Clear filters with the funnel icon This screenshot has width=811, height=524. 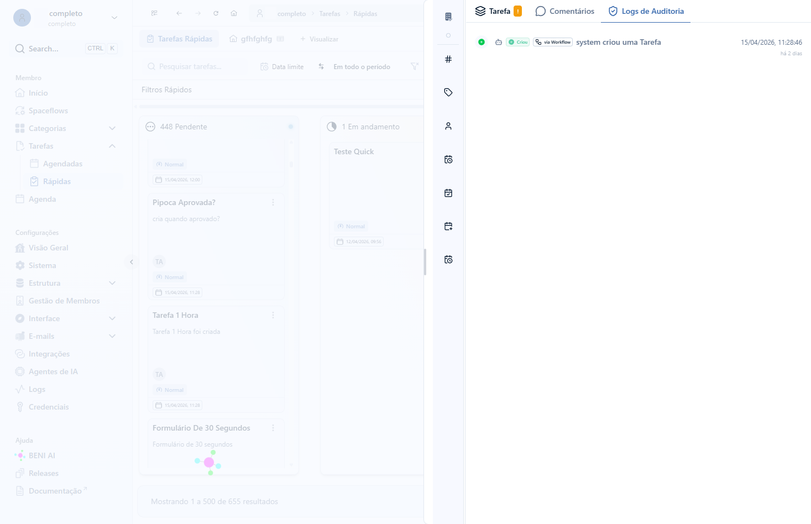415,66
